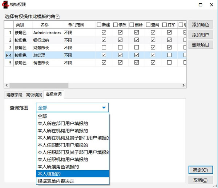This screenshot has height=188, width=218.
Task: Click the 添加用户 button
Action: 200,35
